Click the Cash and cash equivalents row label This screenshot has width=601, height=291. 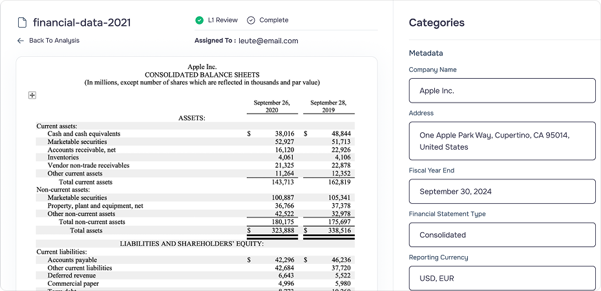[84, 134]
